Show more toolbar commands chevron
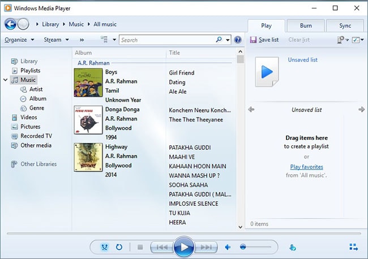 coord(82,40)
